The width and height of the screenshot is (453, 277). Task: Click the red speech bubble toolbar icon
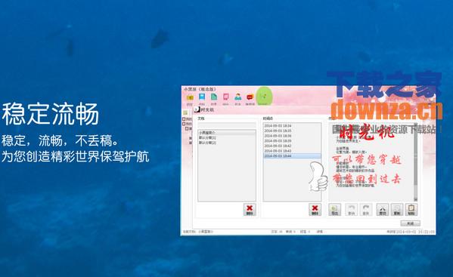250,97
